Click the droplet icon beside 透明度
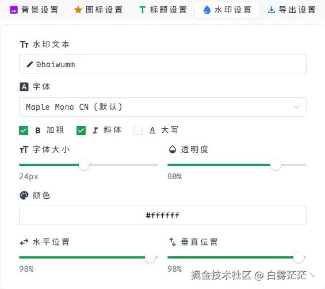 (x=173, y=149)
